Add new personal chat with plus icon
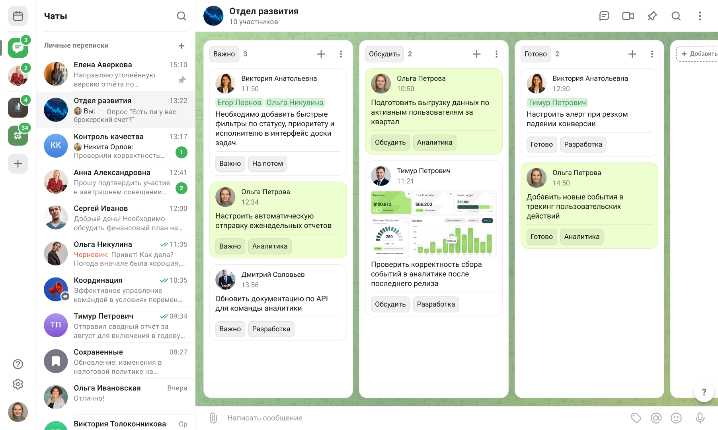The width and height of the screenshot is (718, 430). (181, 46)
